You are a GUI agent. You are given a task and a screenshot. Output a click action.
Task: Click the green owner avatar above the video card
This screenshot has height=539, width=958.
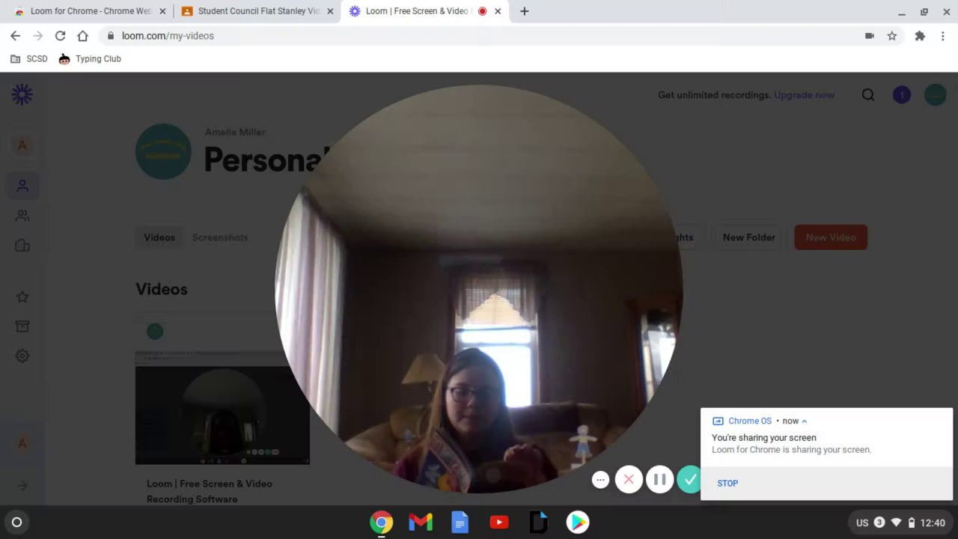coord(155,332)
